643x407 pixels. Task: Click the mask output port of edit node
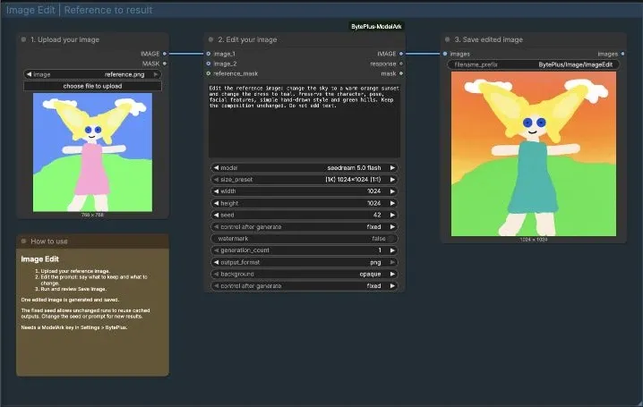[401, 73]
